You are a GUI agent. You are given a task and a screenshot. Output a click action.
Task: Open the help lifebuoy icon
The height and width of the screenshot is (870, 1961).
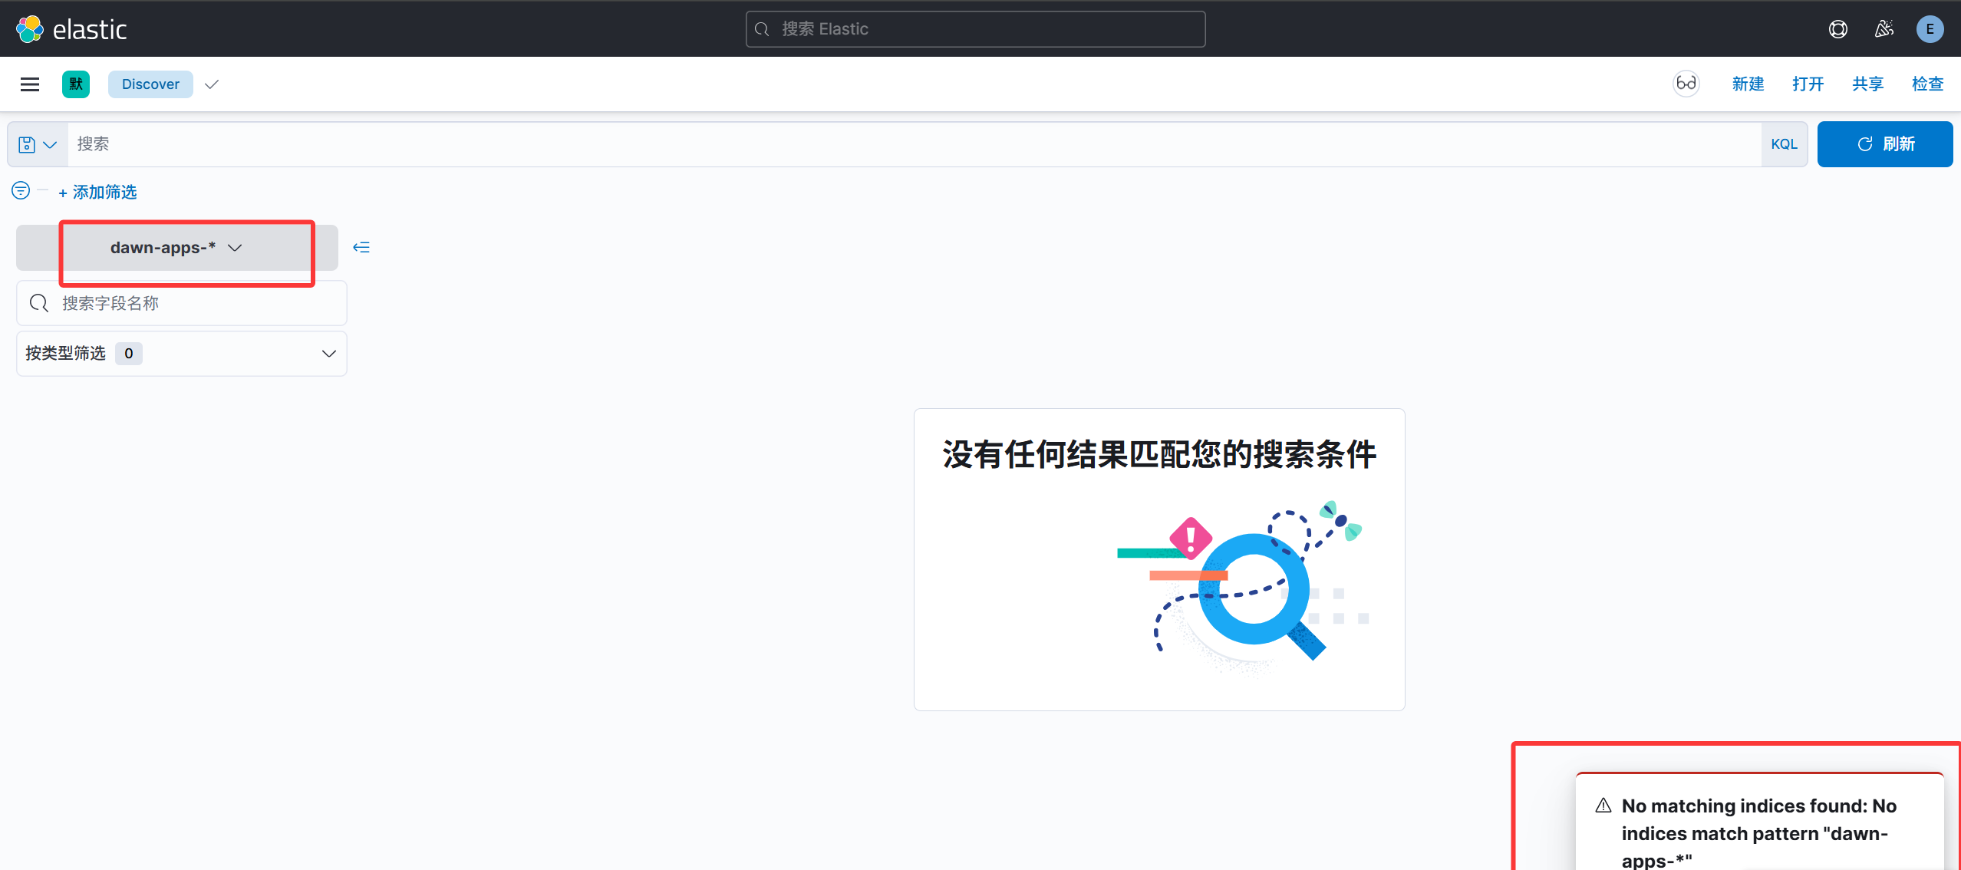[1837, 29]
